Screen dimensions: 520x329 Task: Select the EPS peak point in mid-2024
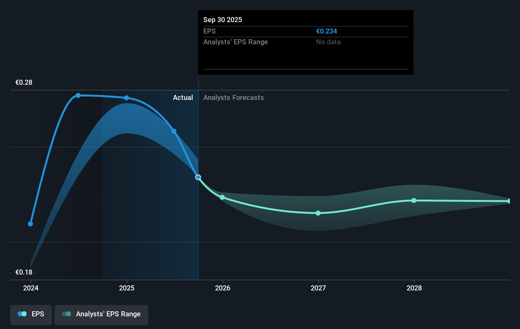tap(78, 96)
